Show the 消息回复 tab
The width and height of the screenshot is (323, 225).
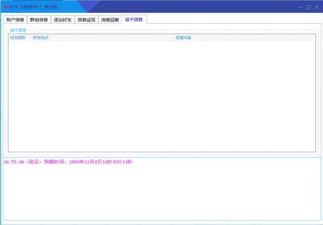click(110, 20)
